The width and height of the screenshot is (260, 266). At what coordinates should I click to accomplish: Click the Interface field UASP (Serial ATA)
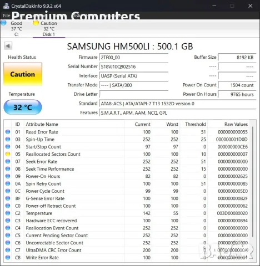click(x=133, y=76)
